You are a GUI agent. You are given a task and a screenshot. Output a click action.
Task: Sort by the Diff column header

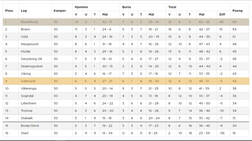(222, 14)
